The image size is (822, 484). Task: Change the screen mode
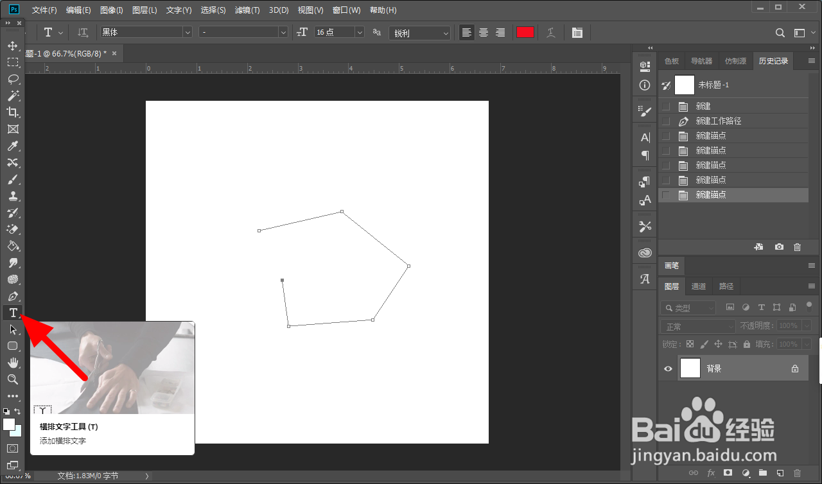coord(12,465)
